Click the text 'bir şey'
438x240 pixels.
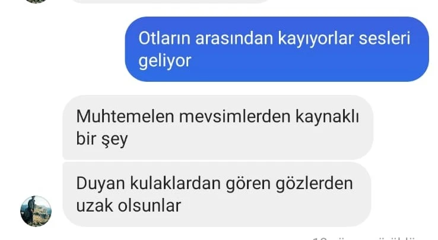click(x=102, y=139)
